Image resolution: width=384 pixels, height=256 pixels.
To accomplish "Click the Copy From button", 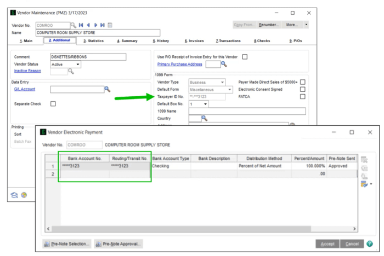I will (245, 25).
